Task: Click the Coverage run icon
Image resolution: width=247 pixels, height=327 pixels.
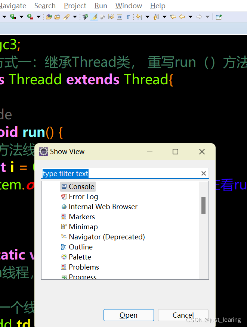Action: click(x=13, y=17)
